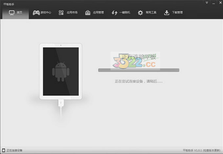
Task: Click the gamepad icon
Action: click(x=36, y=13)
